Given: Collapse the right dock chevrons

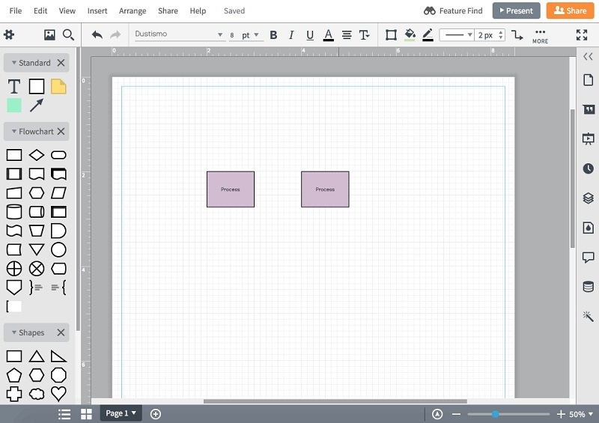Looking at the screenshot, I should (588, 57).
